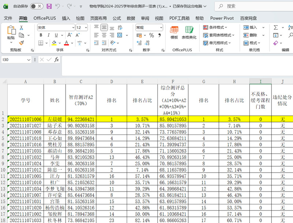Open the 数据 ribbon tab

pyautogui.click(x=131, y=18)
